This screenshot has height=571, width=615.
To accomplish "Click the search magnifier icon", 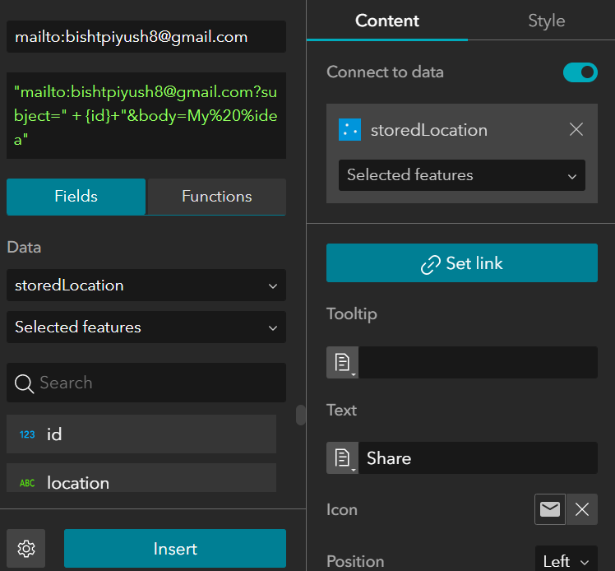I will click(x=24, y=383).
